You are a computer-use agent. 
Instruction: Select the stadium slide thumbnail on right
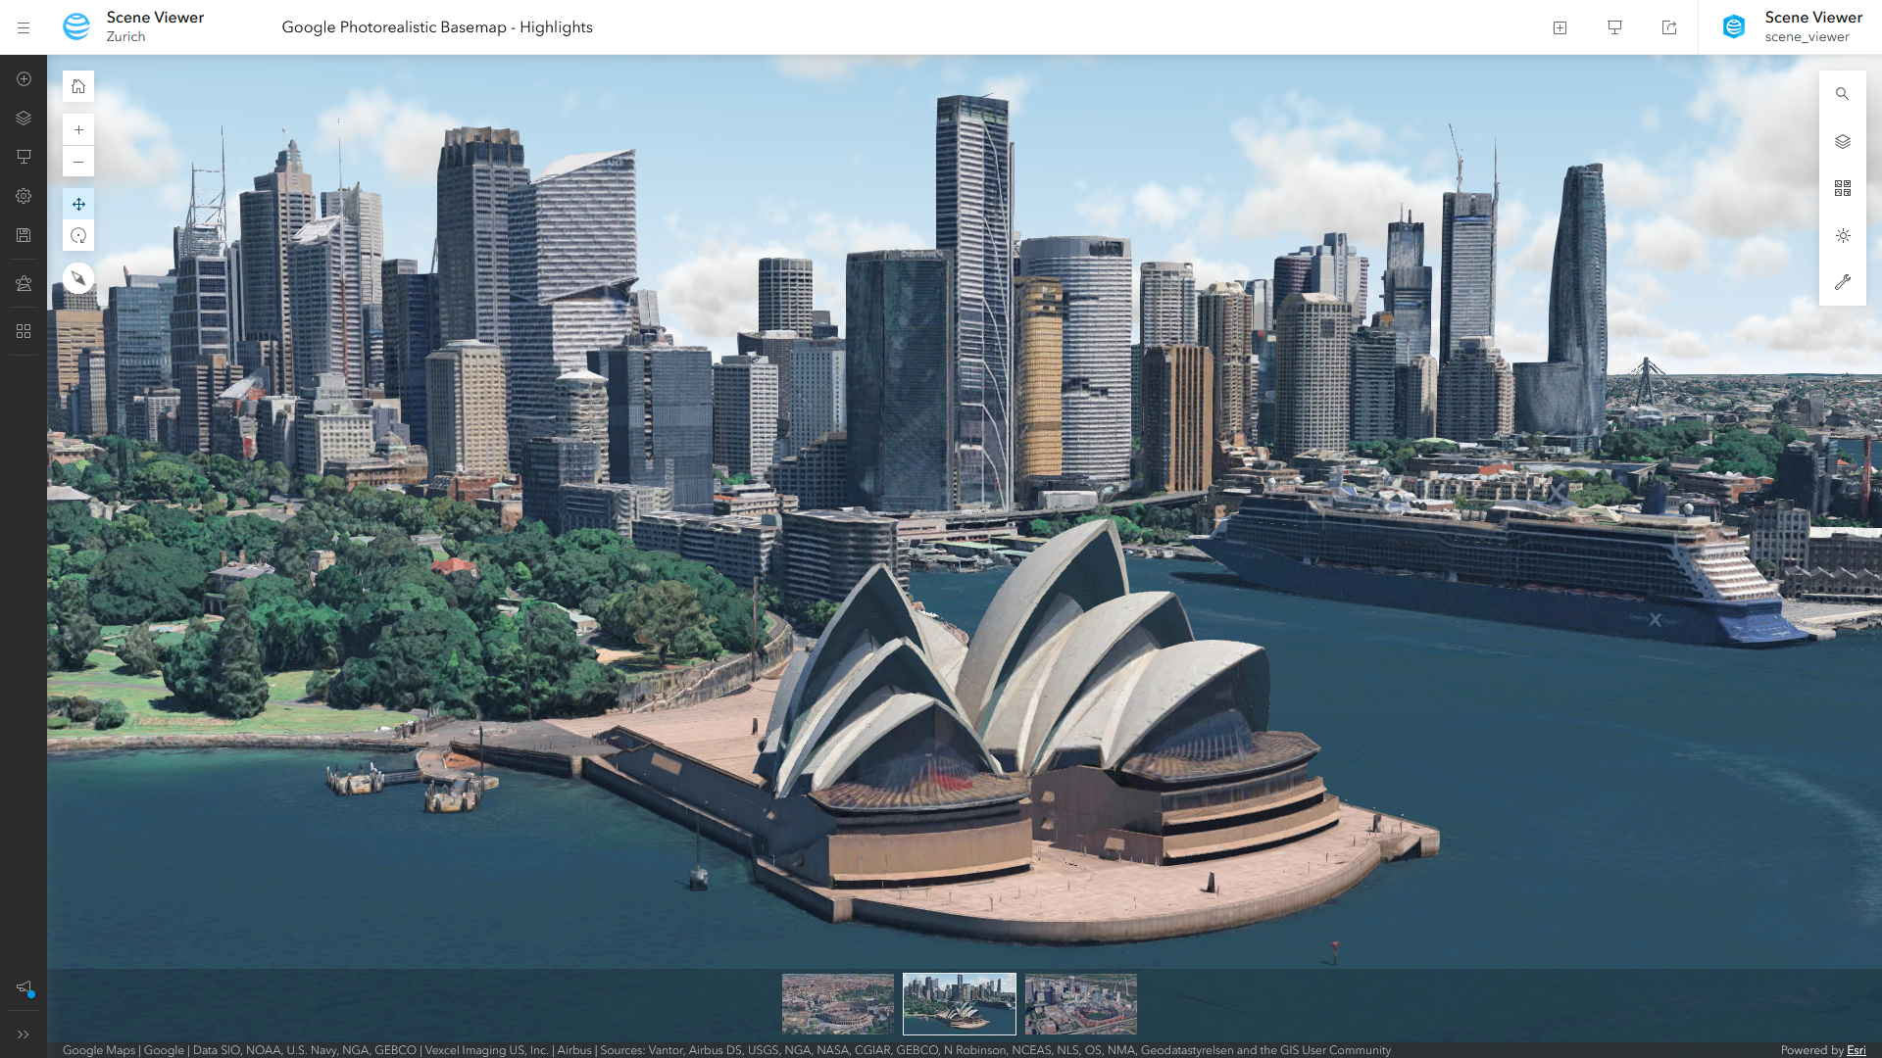(1080, 1003)
